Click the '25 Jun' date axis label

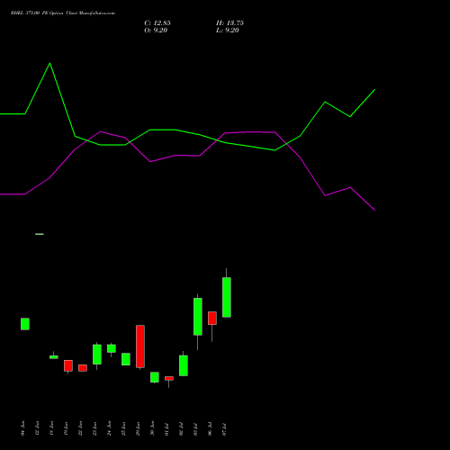point(123,428)
